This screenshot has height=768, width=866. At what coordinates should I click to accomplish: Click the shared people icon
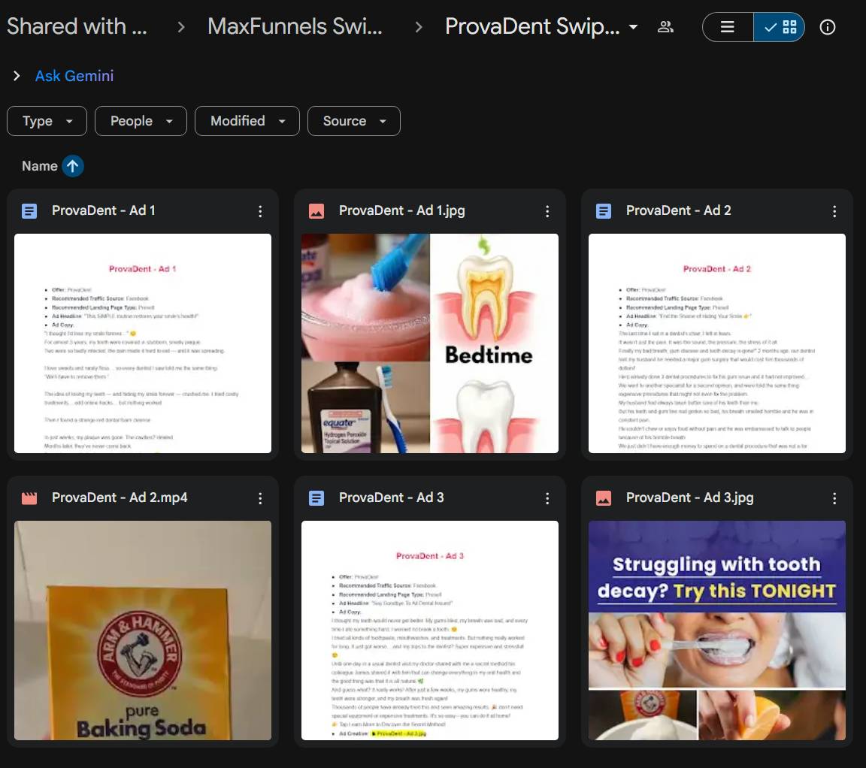(x=665, y=27)
